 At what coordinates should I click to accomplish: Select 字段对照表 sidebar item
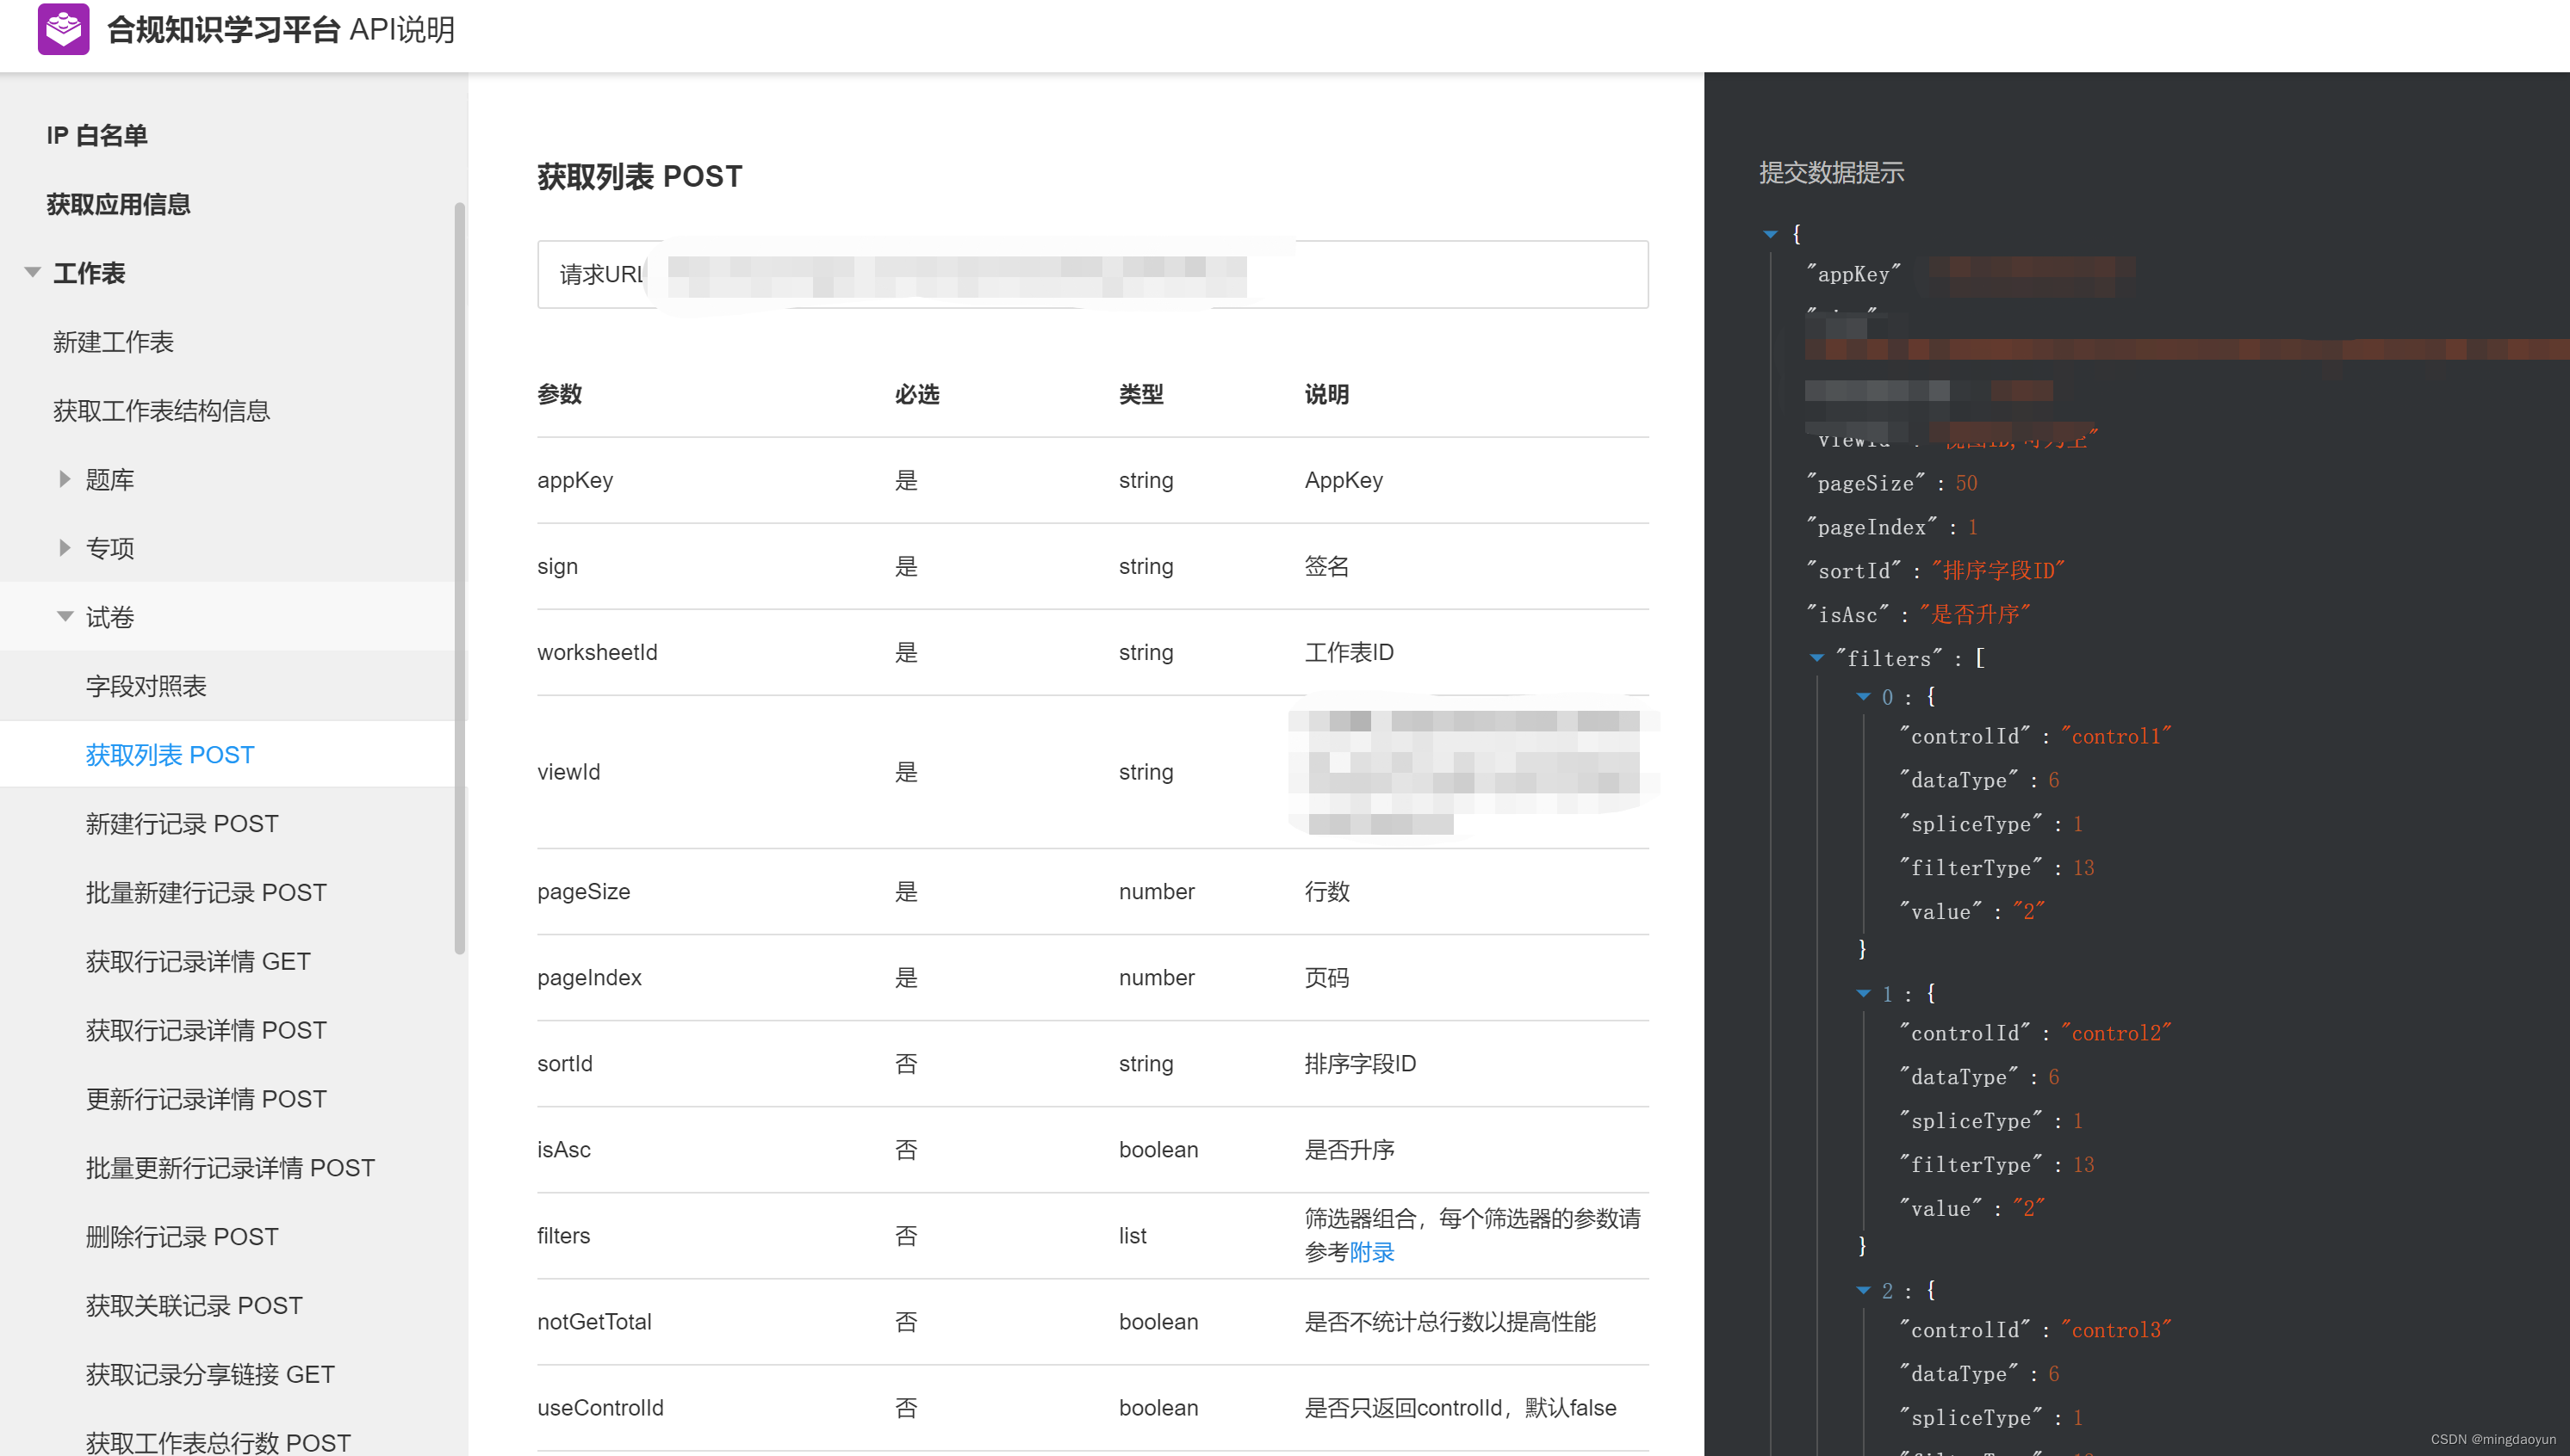coord(146,686)
